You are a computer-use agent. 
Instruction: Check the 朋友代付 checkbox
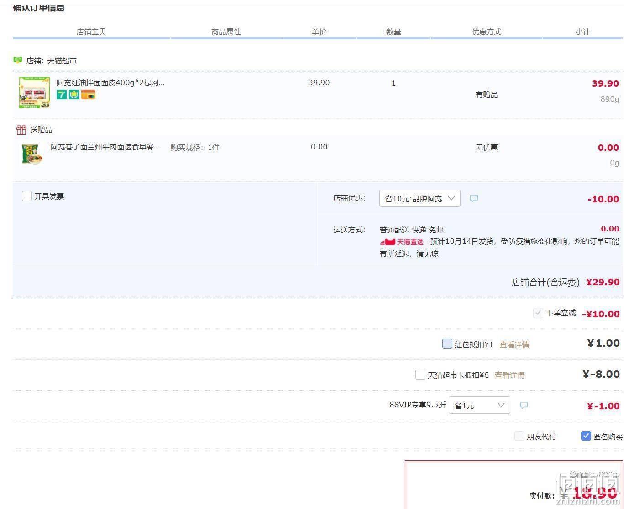tap(519, 436)
